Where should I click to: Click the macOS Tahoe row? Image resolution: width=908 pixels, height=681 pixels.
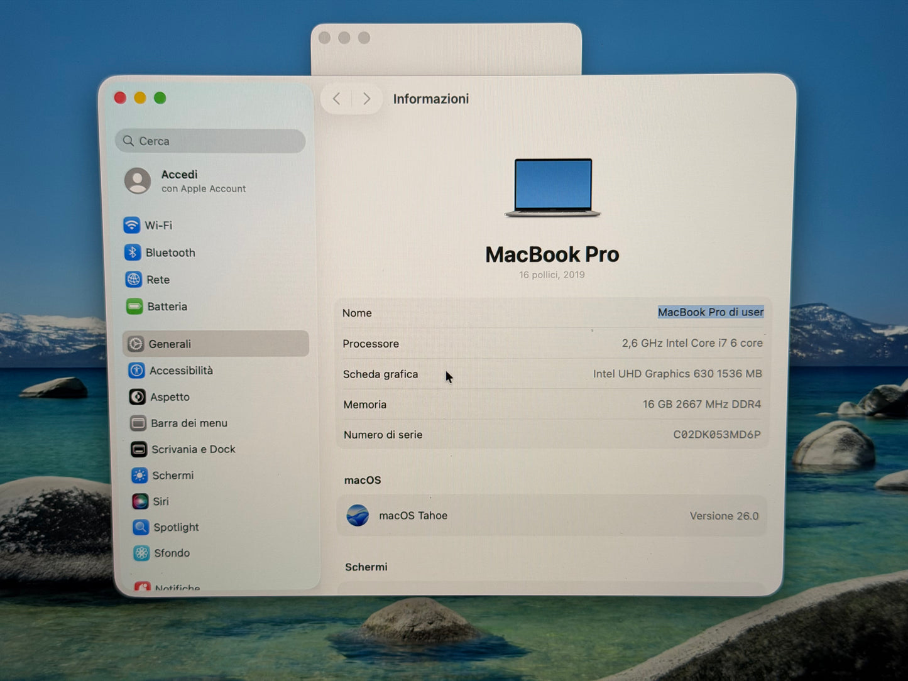click(552, 516)
